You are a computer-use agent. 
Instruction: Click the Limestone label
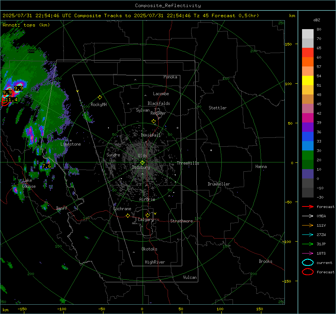pos(71,144)
